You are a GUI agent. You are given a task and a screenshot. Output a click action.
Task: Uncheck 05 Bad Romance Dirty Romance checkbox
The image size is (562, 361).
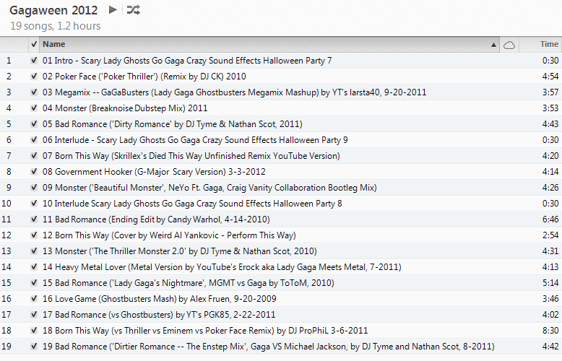click(x=34, y=124)
